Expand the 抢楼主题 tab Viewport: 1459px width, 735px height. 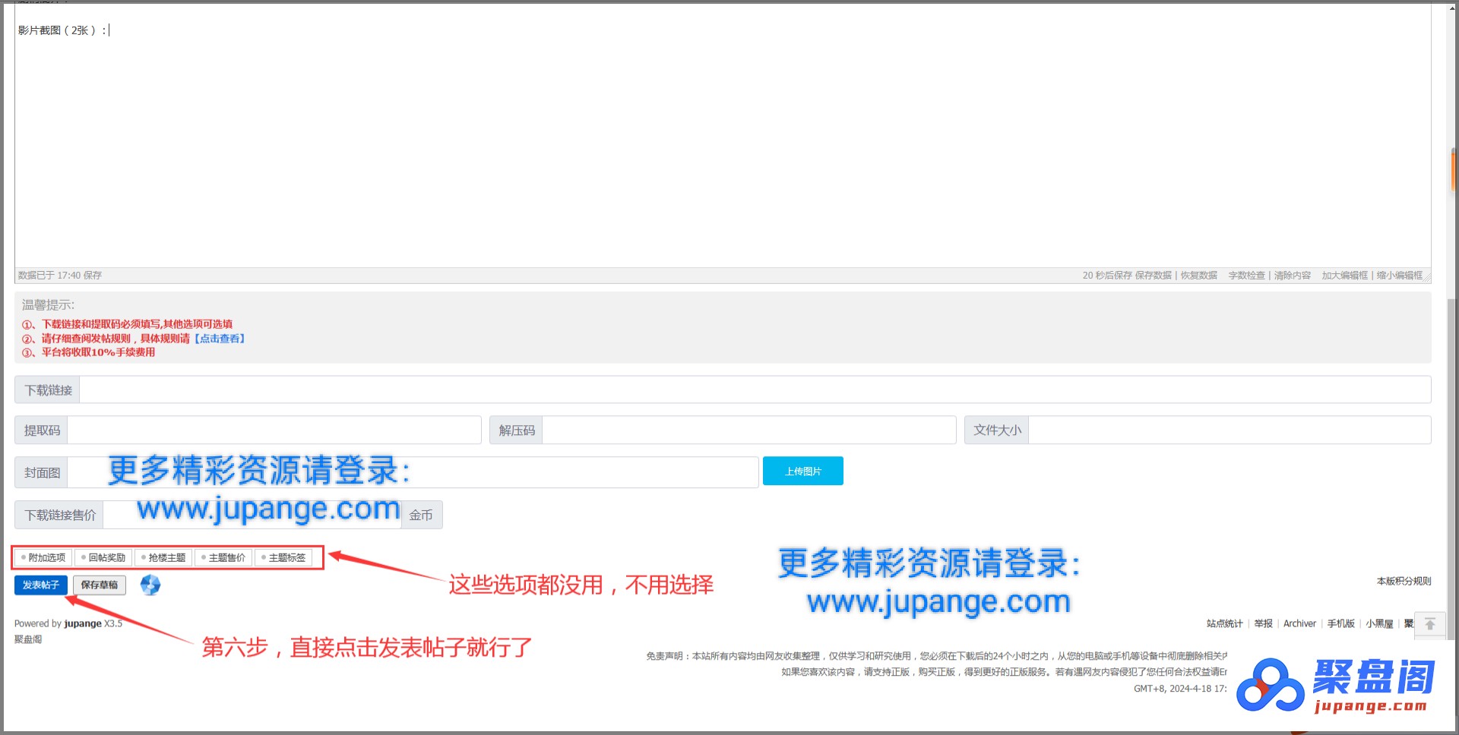163,557
